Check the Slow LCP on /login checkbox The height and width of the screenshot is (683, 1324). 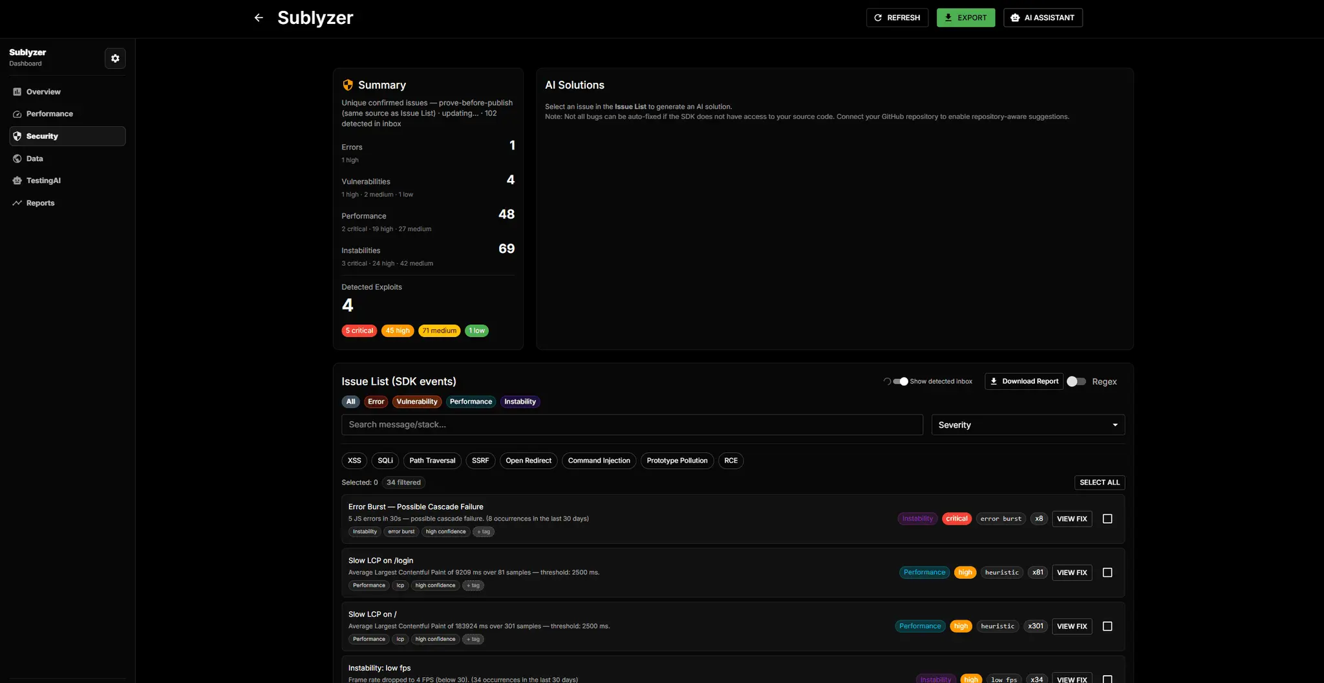click(x=1107, y=572)
